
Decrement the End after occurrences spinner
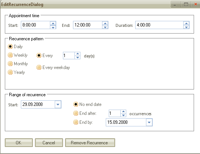(123, 115)
